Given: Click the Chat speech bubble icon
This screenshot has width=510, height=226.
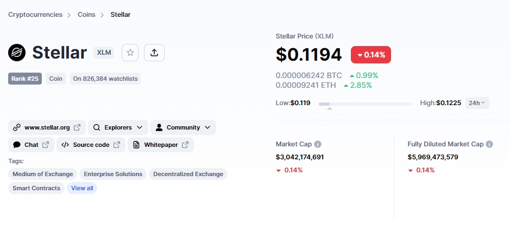Looking at the screenshot, I should (x=17, y=145).
